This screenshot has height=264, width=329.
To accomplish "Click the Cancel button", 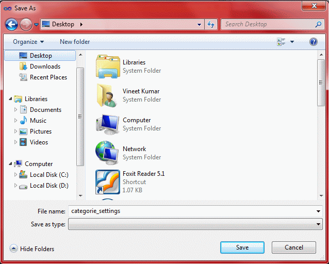I will [x=294, y=247].
